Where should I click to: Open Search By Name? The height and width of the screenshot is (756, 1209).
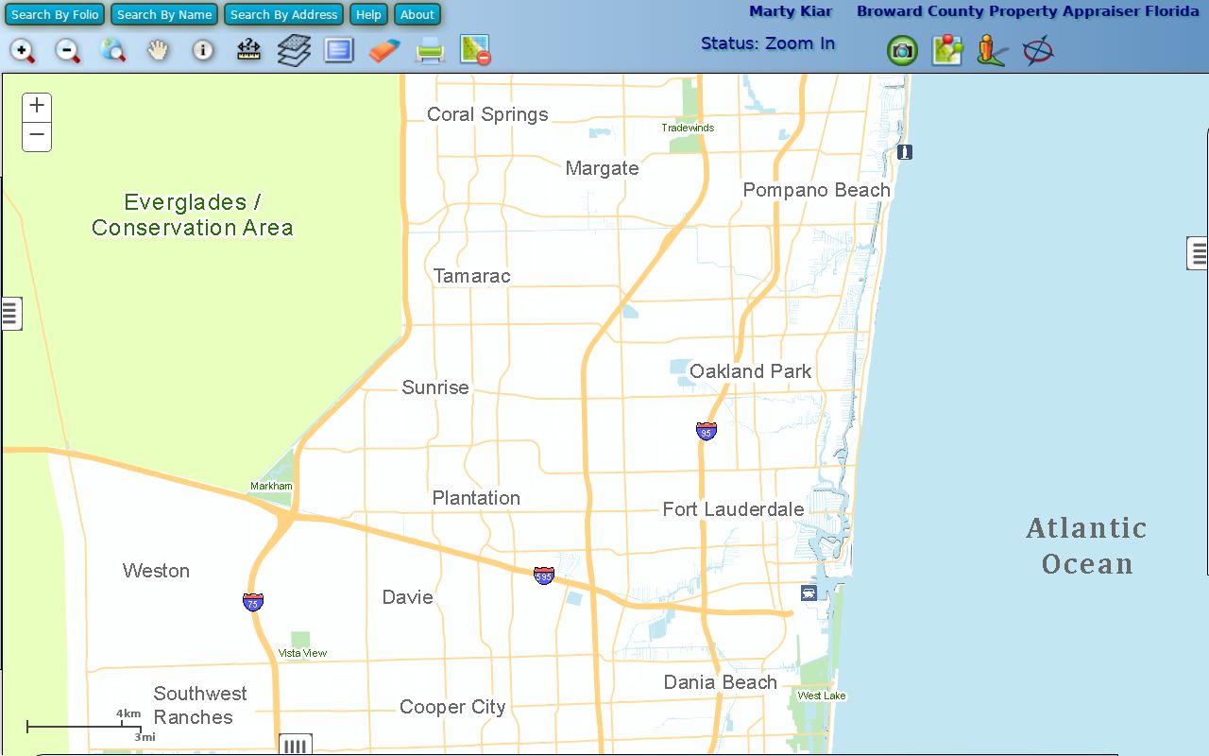[x=164, y=14]
